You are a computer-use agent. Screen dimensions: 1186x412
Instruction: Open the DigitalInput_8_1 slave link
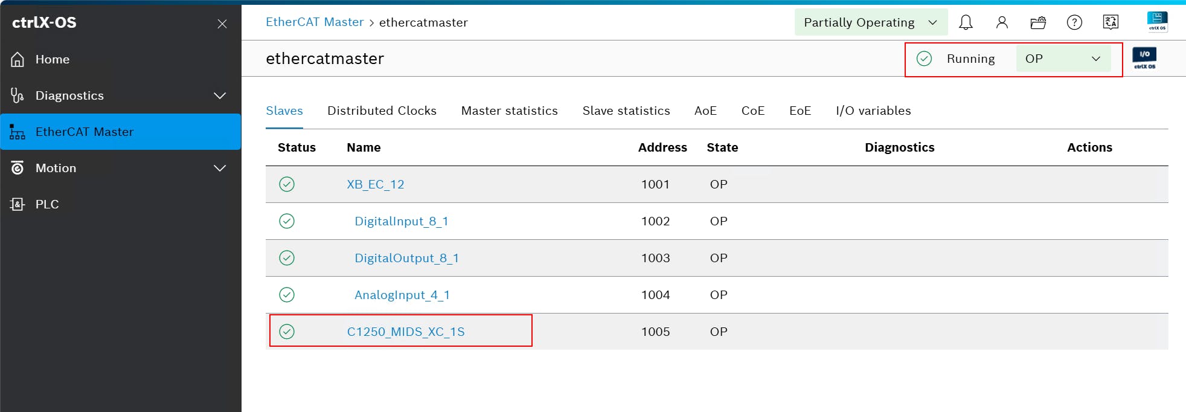(x=401, y=221)
